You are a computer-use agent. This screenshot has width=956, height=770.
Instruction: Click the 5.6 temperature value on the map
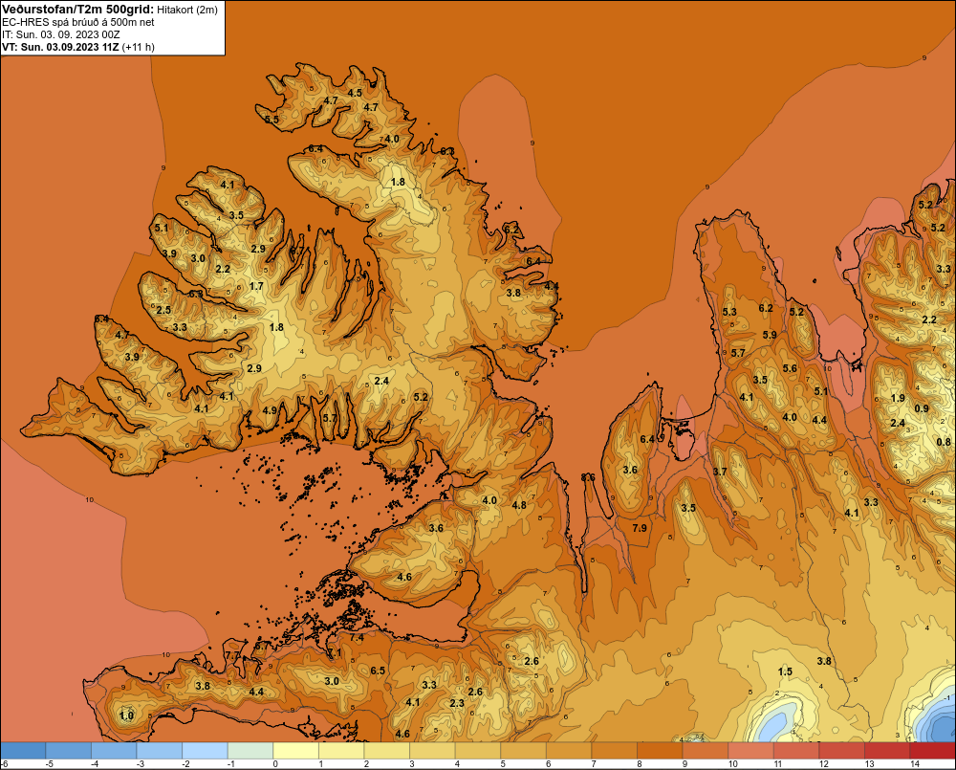(790, 368)
